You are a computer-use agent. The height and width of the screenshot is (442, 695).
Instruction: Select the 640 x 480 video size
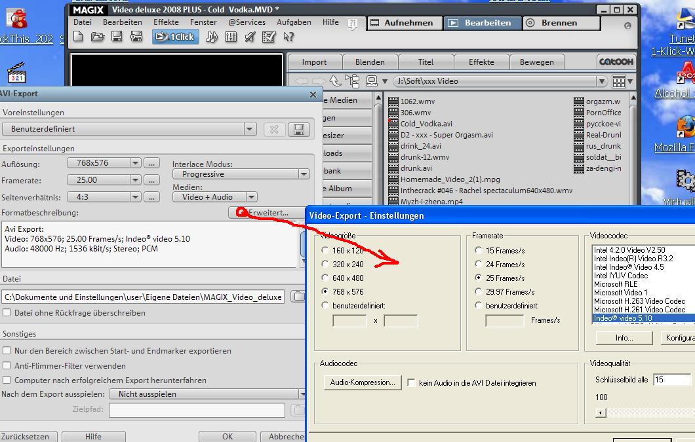pos(325,278)
